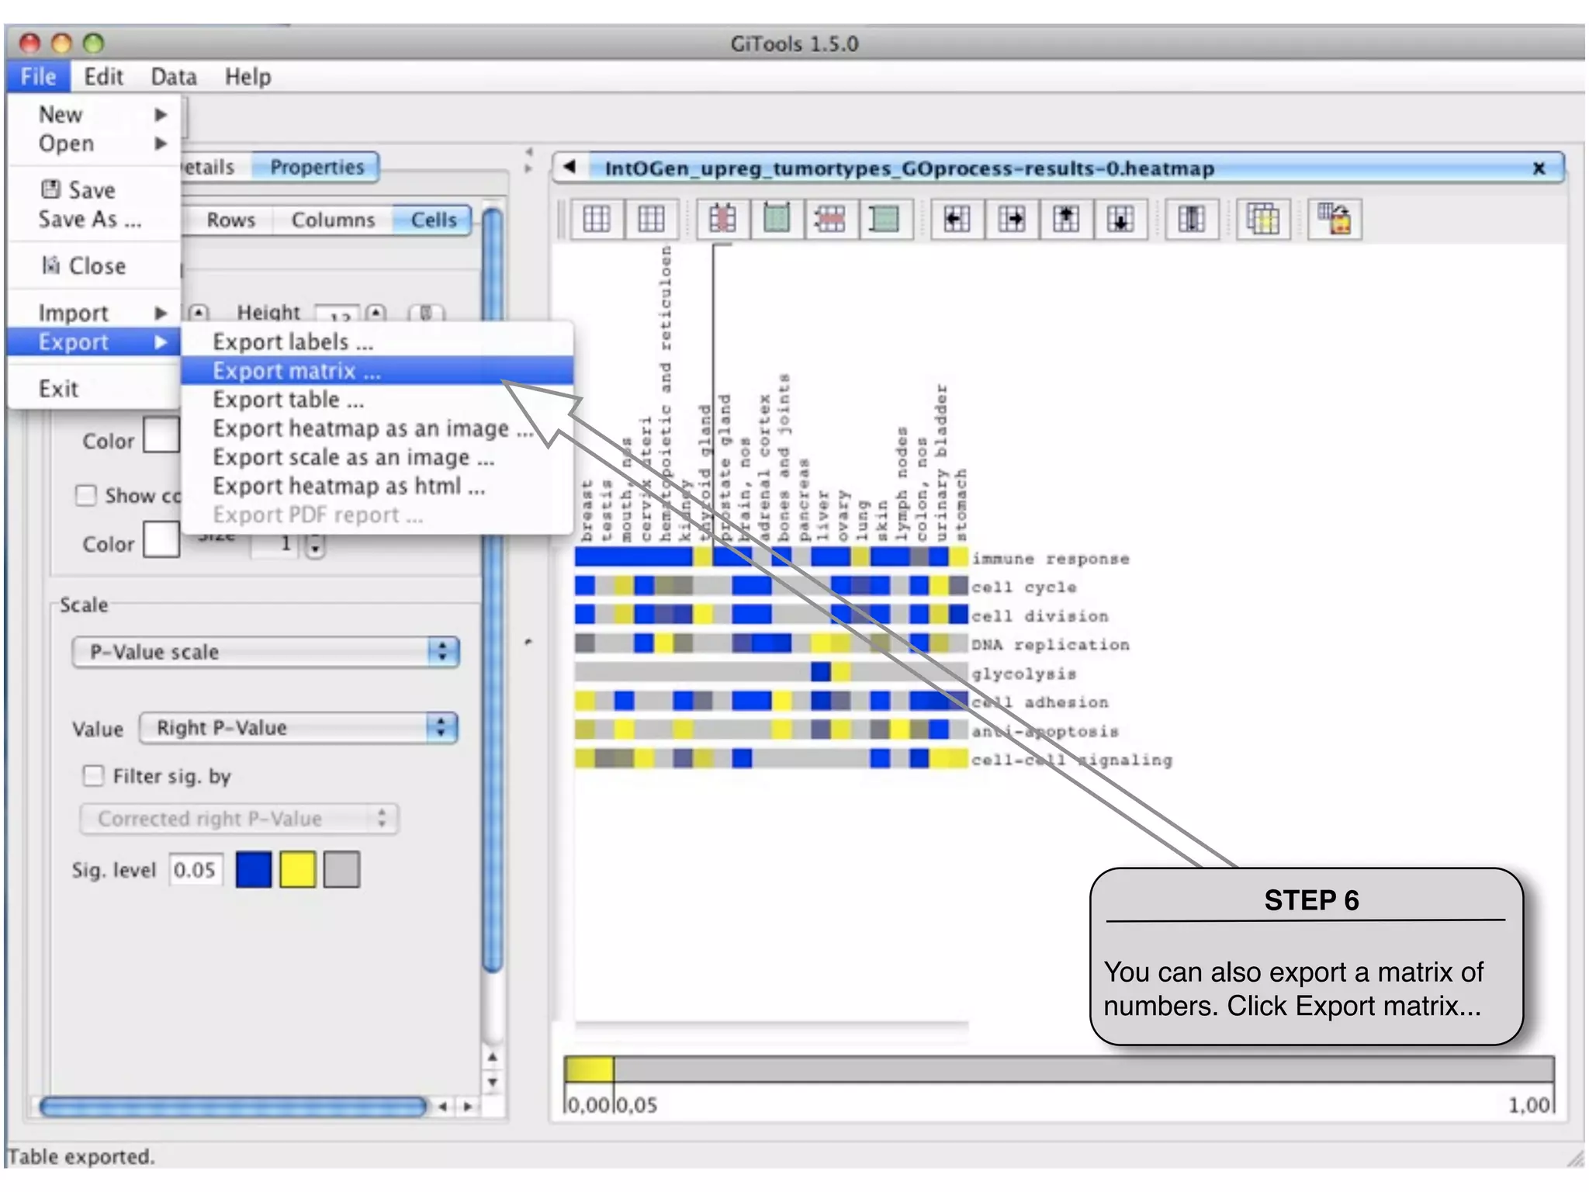
Task: Expand the Open submenu
Action: (93, 144)
